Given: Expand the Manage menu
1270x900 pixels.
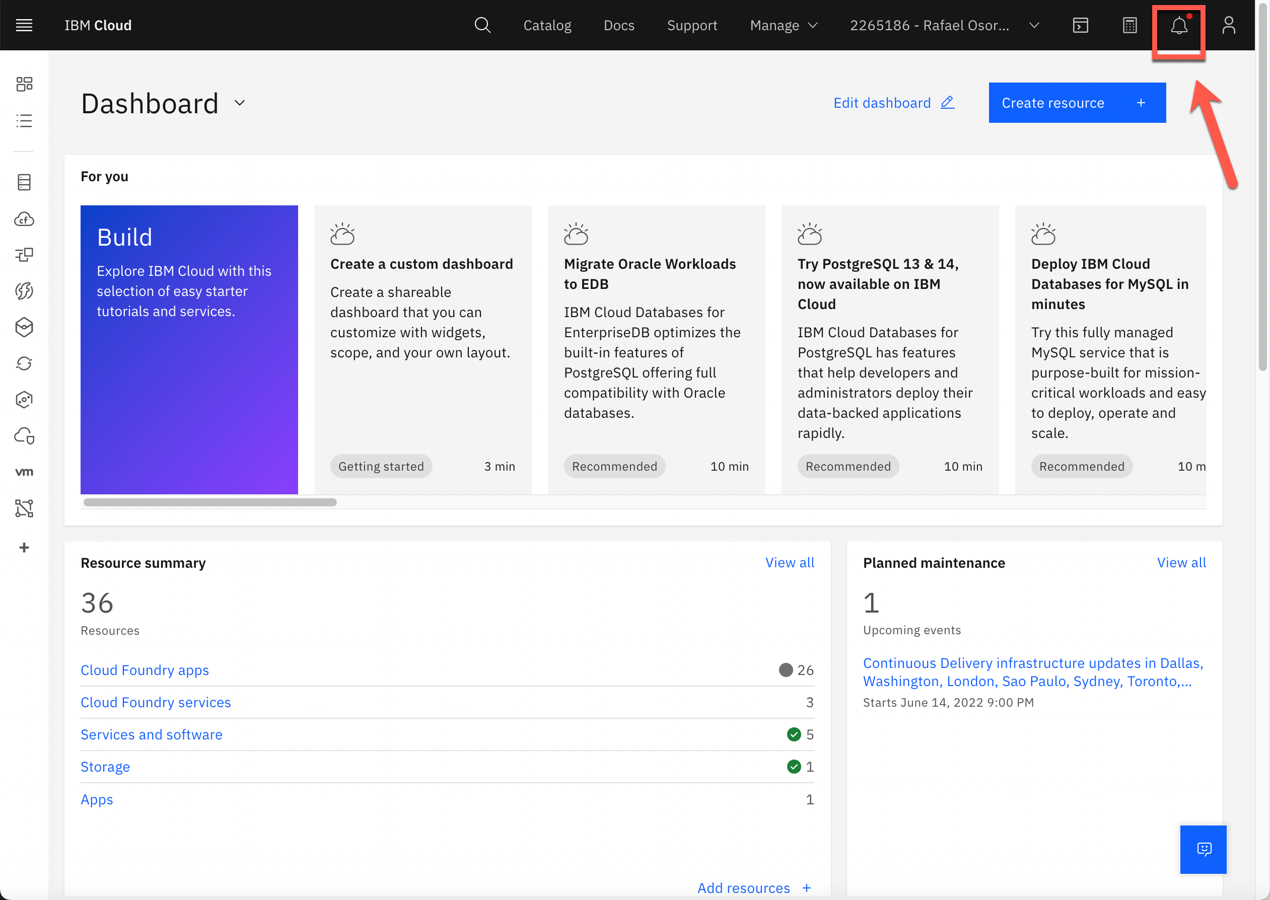Looking at the screenshot, I should tap(783, 25).
